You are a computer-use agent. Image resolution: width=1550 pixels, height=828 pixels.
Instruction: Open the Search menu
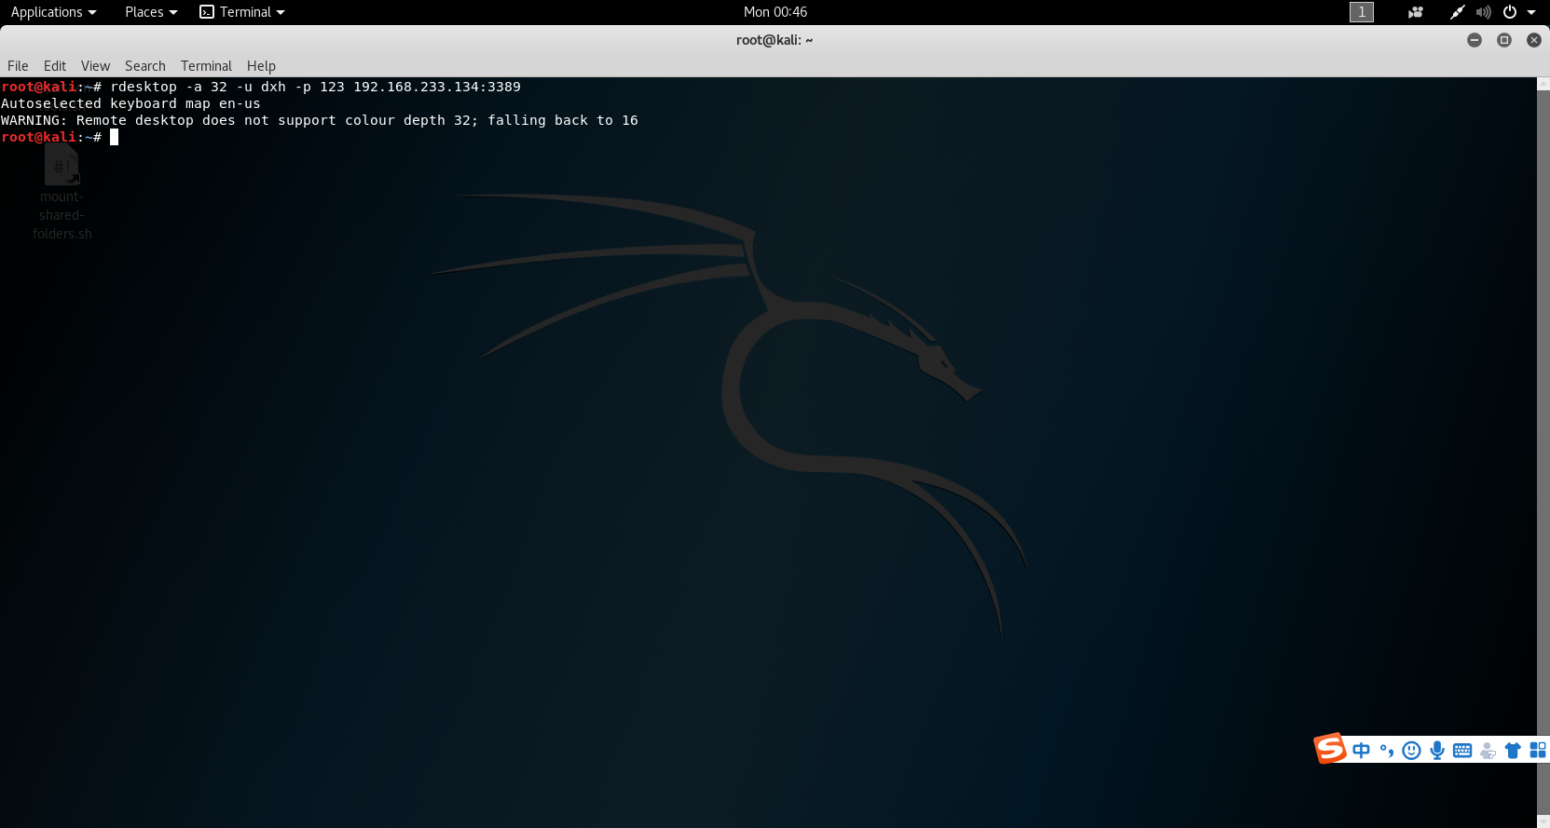point(144,66)
